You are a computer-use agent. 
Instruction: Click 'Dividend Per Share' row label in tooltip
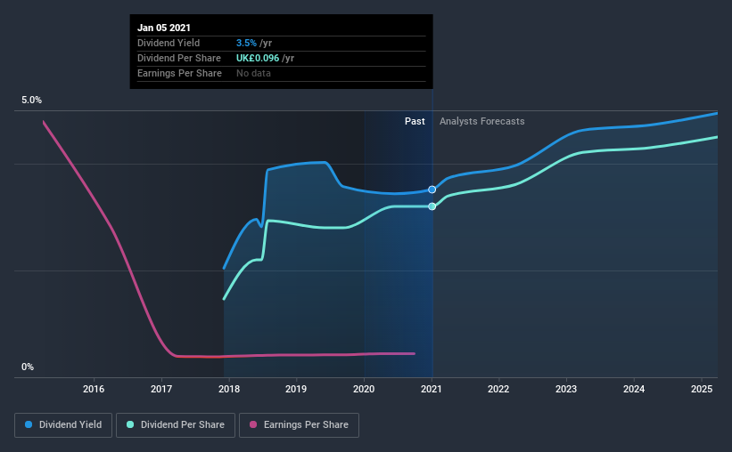(179, 58)
